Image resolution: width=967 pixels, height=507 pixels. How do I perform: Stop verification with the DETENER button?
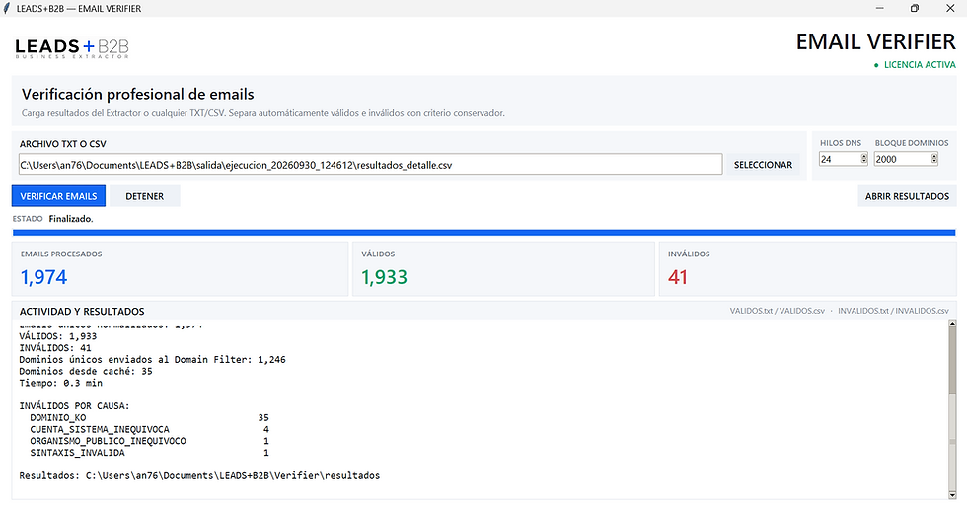click(x=145, y=196)
